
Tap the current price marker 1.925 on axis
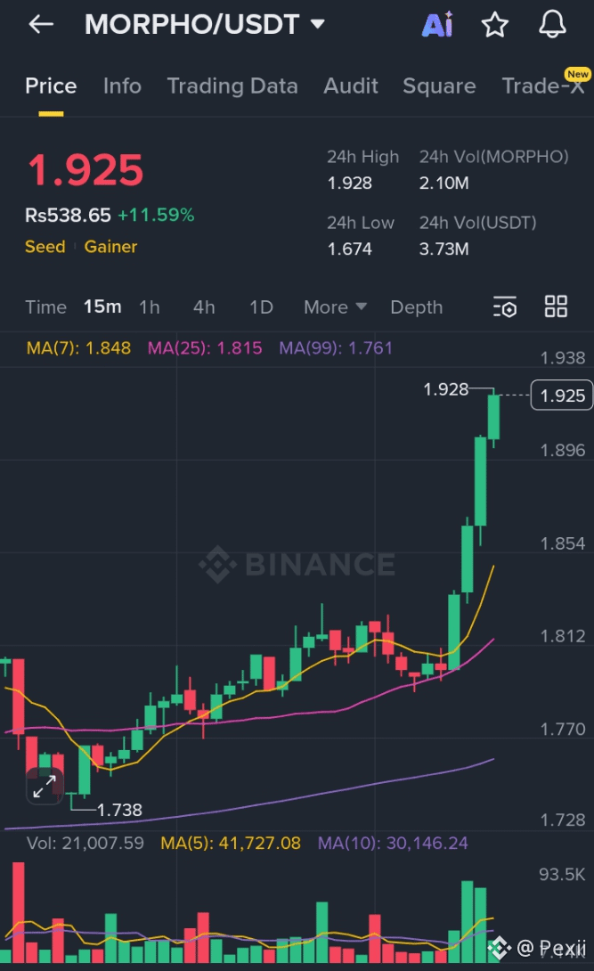(x=562, y=396)
